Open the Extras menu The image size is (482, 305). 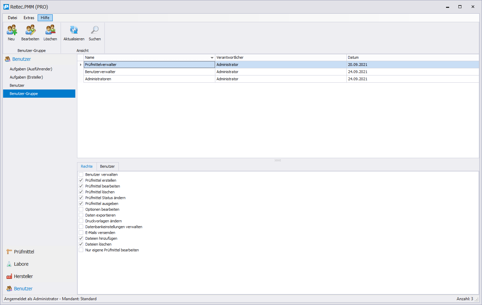point(29,18)
